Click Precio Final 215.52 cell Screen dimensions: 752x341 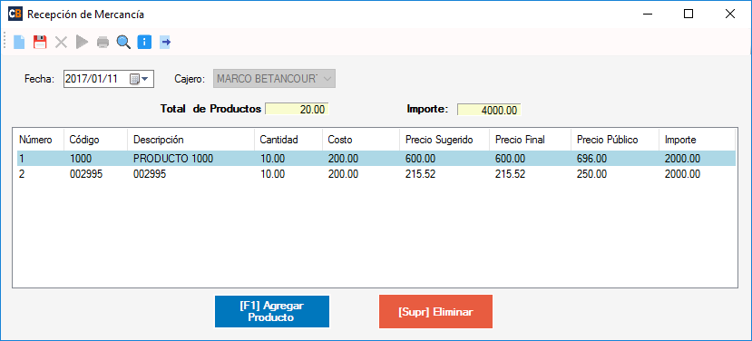pyautogui.click(x=511, y=174)
